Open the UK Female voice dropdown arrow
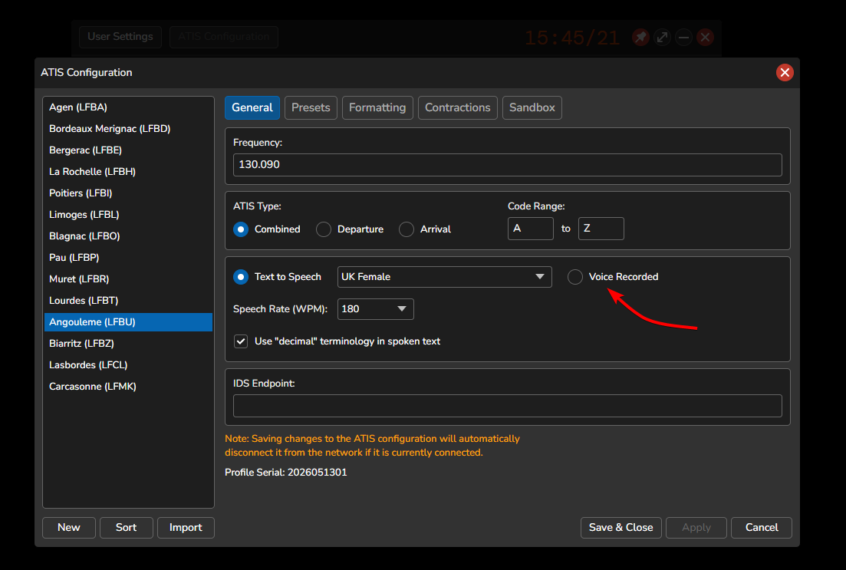 tap(539, 276)
